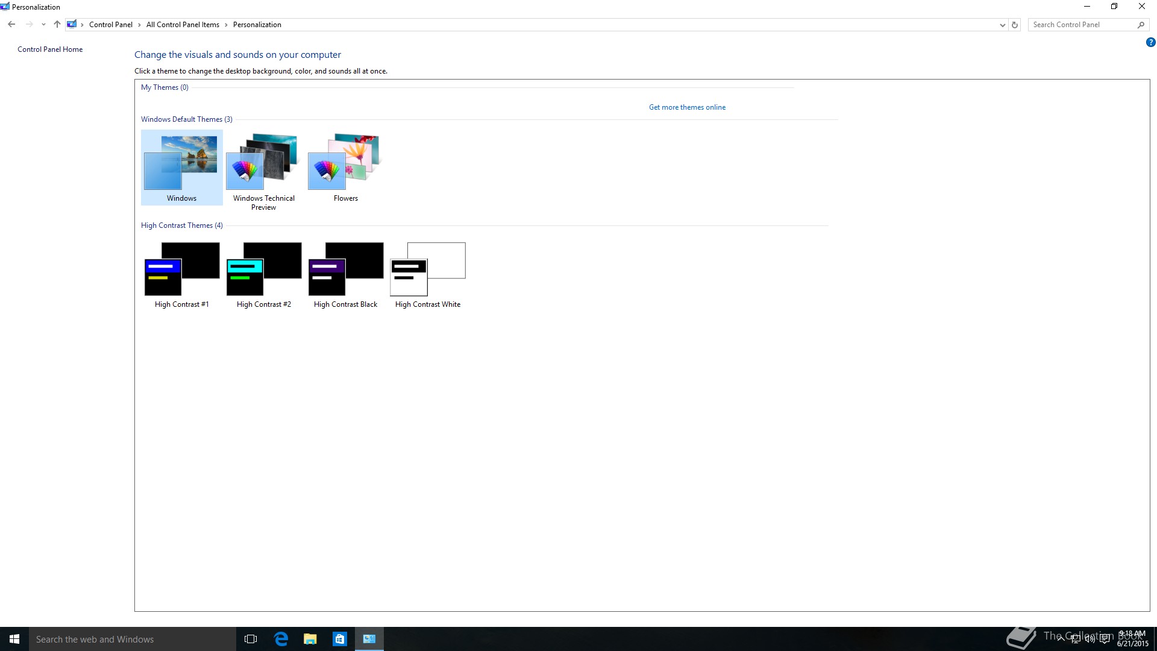Image resolution: width=1157 pixels, height=651 pixels.
Task: Open the Help question mark button
Action: pos(1150,42)
